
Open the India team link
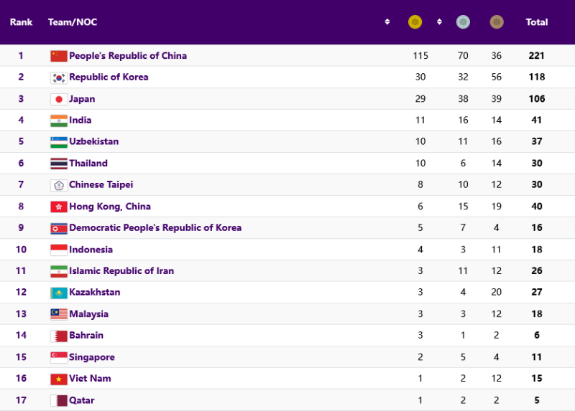point(80,120)
